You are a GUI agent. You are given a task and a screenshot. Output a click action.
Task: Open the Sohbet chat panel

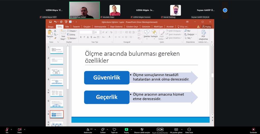[x=103, y=129]
